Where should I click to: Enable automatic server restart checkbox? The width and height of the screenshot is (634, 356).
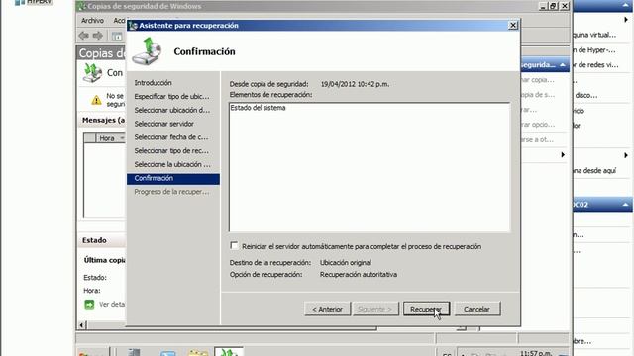click(234, 245)
